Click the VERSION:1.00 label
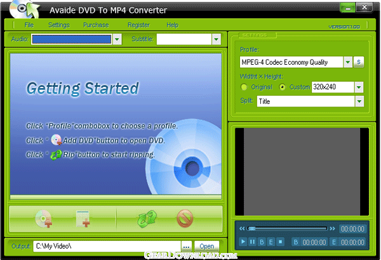The height and width of the screenshot is (260, 381). point(344,27)
